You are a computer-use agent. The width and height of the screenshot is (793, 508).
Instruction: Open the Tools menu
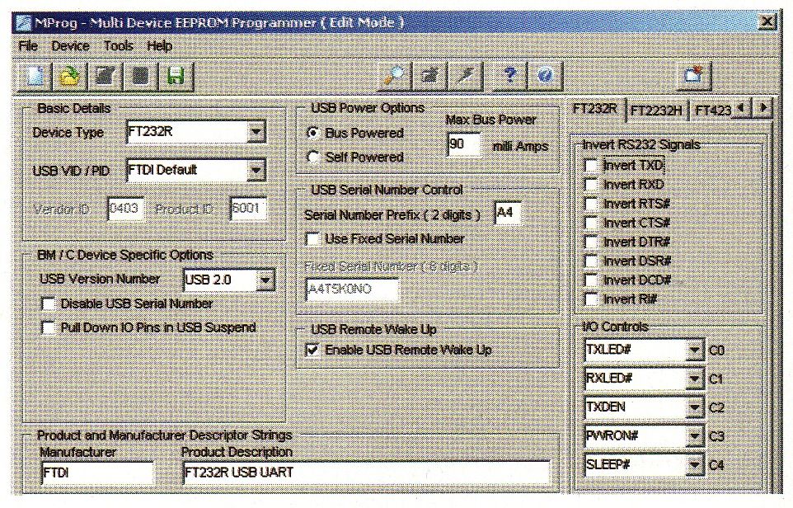click(119, 46)
